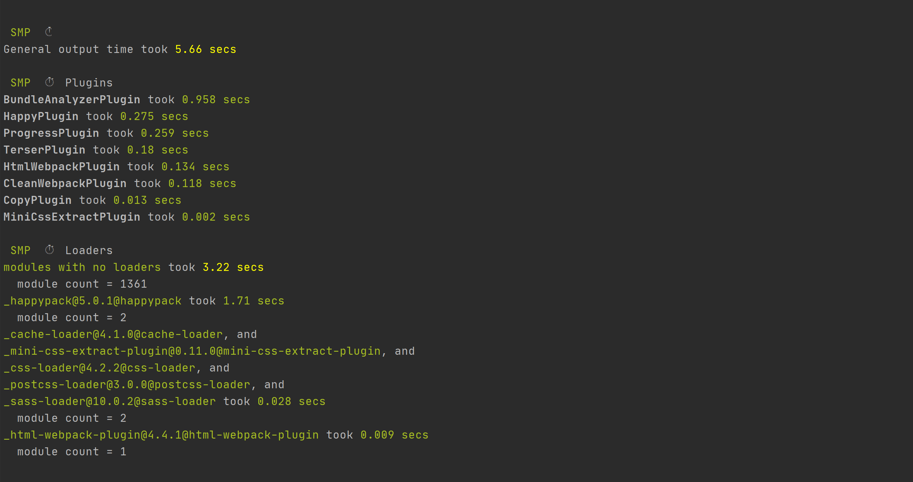Select the ProgressPlugin name
This screenshot has width=913, height=482.
(51, 133)
